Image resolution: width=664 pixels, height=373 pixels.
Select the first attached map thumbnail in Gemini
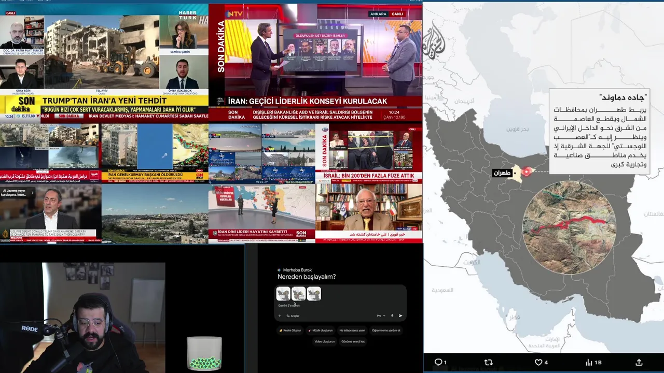283,294
